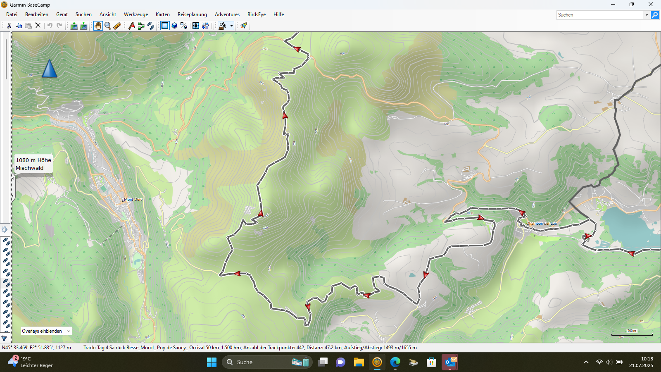
Task: Expand the activity profile dropdown arrow
Action: 231,26
